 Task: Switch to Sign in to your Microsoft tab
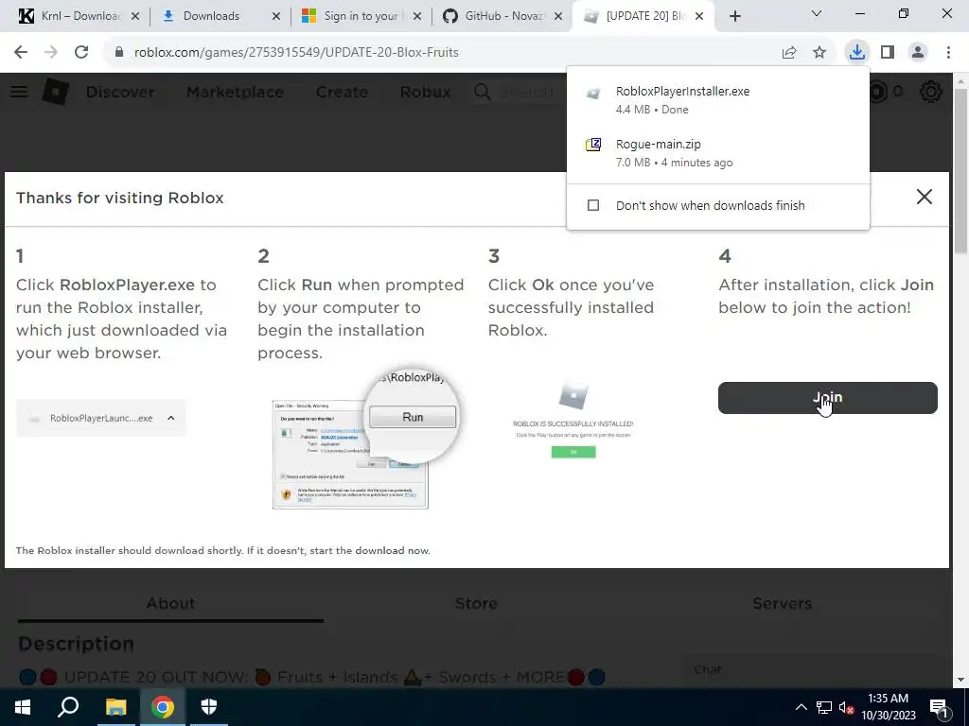tap(360, 16)
